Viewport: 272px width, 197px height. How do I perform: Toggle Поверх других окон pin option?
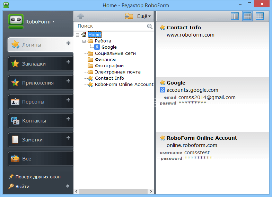coord(35,177)
